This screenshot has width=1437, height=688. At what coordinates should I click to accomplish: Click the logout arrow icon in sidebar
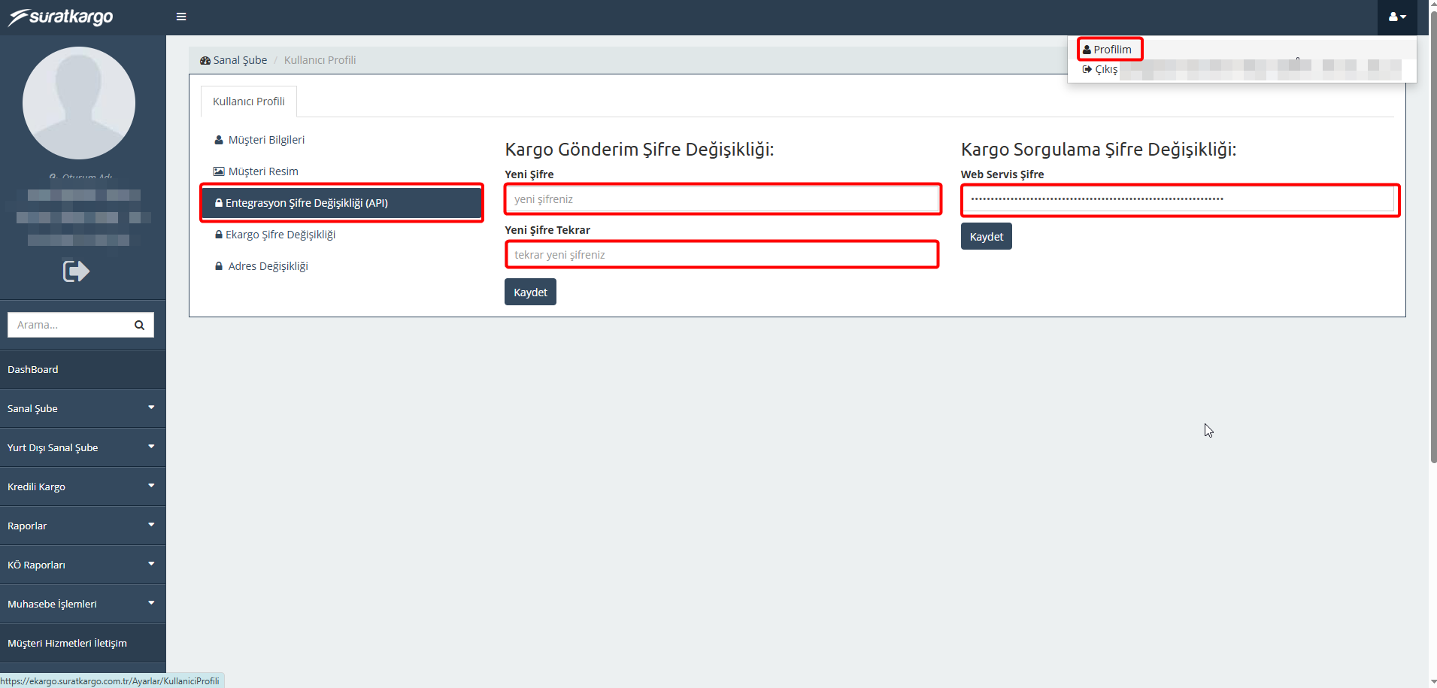76,271
